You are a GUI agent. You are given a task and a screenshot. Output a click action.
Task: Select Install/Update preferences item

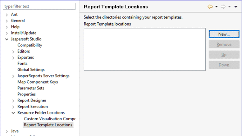point(24,33)
